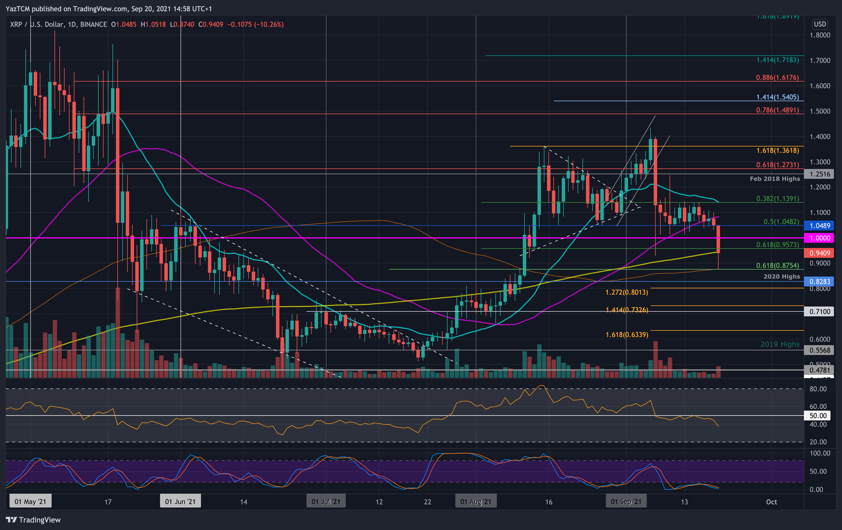Image resolution: width=842 pixels, height=530 pixels.
Task: Click the 0.618(0.9573) Fibonacci label
Action: [x=778, y=245]
